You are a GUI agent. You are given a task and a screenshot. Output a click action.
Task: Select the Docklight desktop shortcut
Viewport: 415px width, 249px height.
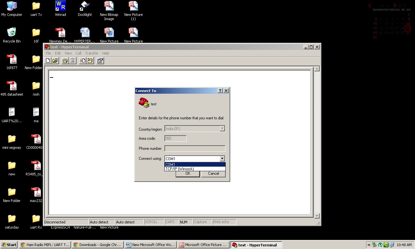pos(85,9)
